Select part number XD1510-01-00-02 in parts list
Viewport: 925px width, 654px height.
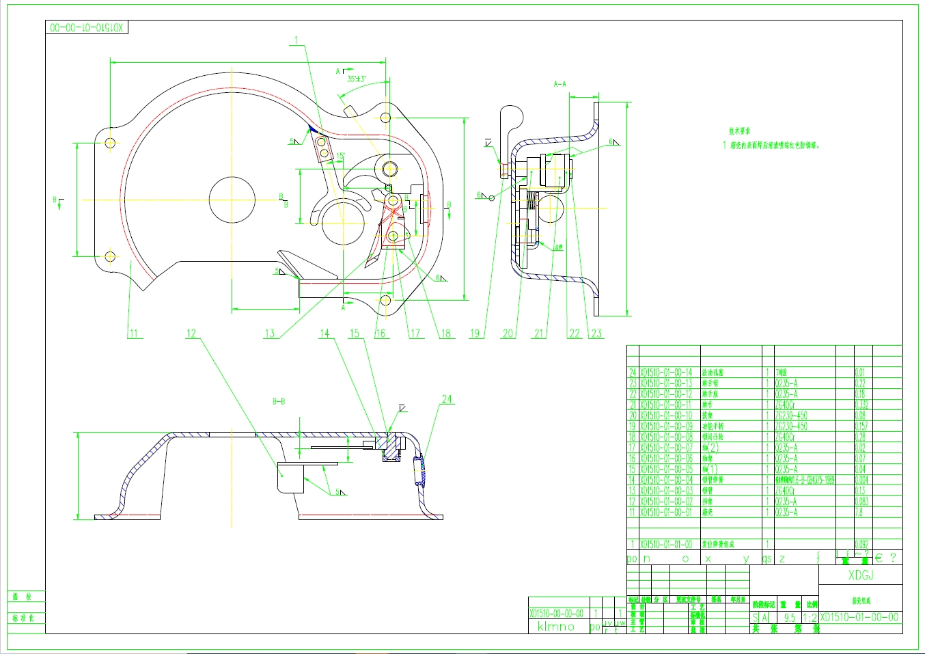tap(666, 501)
